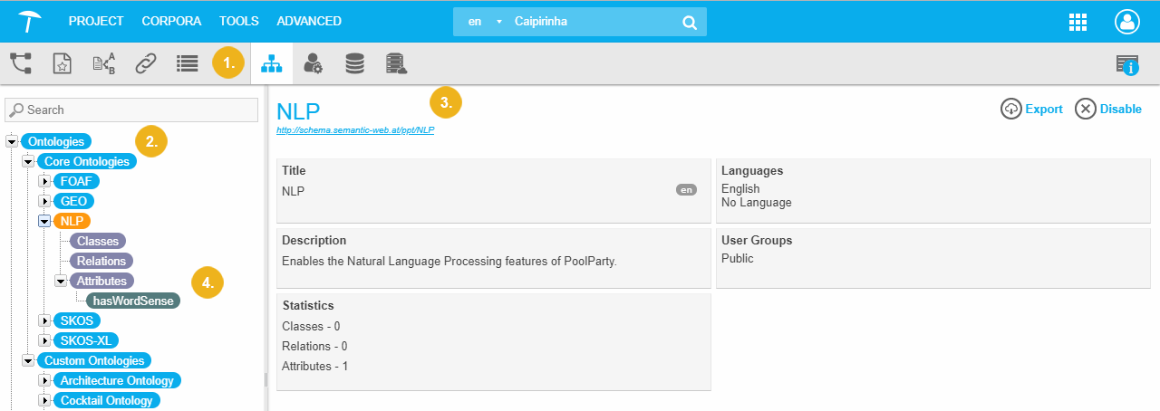The width and height of the screenshot is (1160, 411).
Task: Click the database stack toolbar icon
Action: (x=354, y=63)
